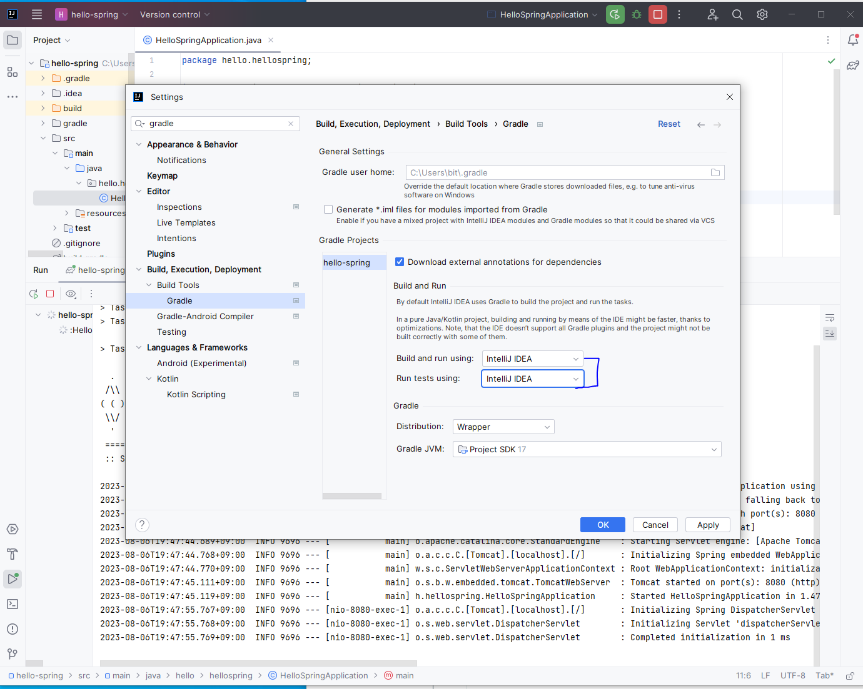
Task: Open the Services tool window icon
Action: tap(13, 529)
